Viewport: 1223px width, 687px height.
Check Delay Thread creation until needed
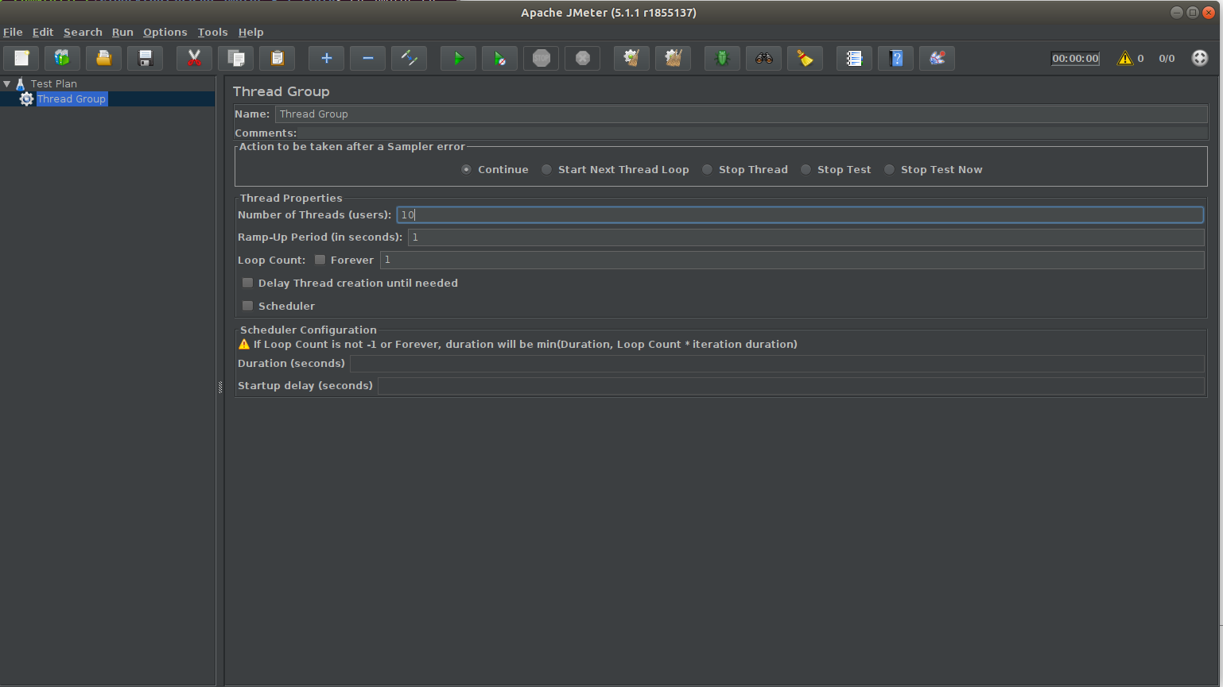247,283
